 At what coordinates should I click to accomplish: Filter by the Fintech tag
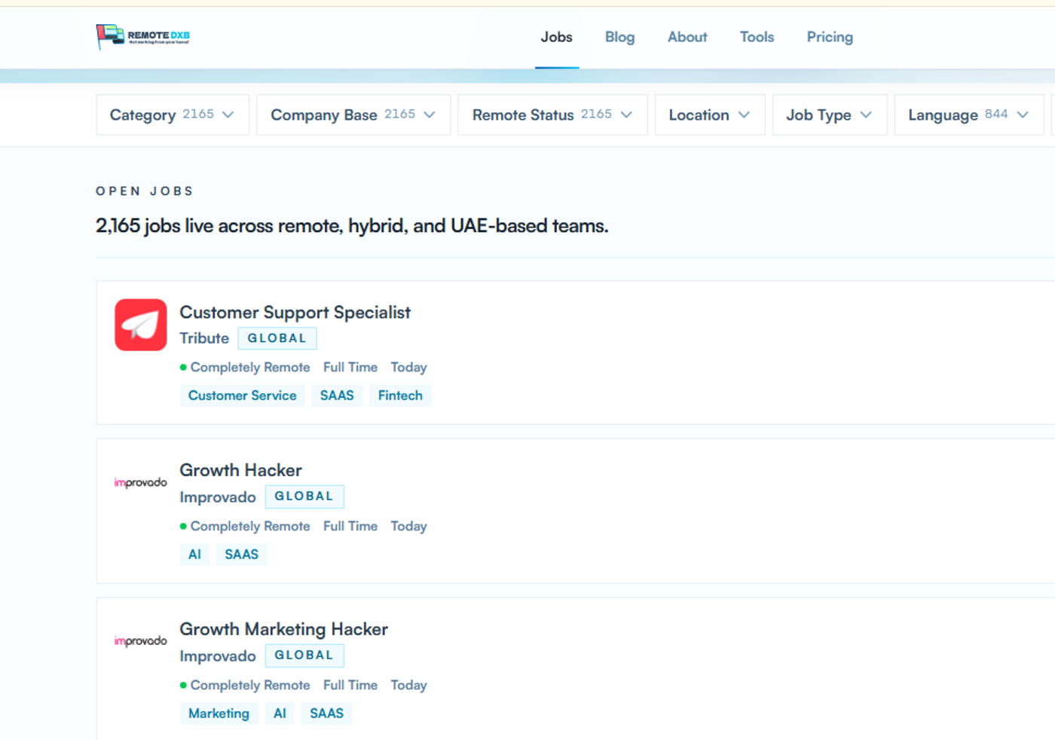click(400, 396)
